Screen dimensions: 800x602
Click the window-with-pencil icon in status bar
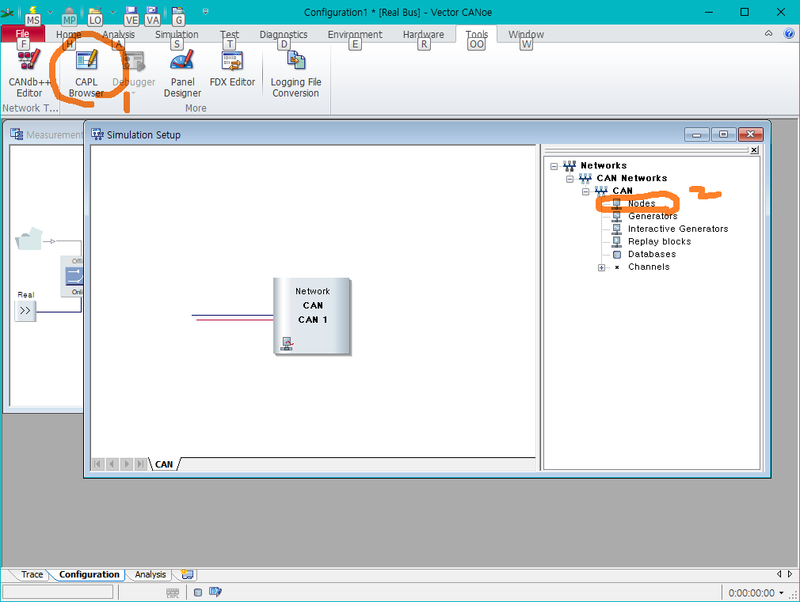pos(215,593)
